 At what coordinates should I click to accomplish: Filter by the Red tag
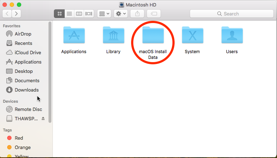pyautogui.click(x=15, y=138)
